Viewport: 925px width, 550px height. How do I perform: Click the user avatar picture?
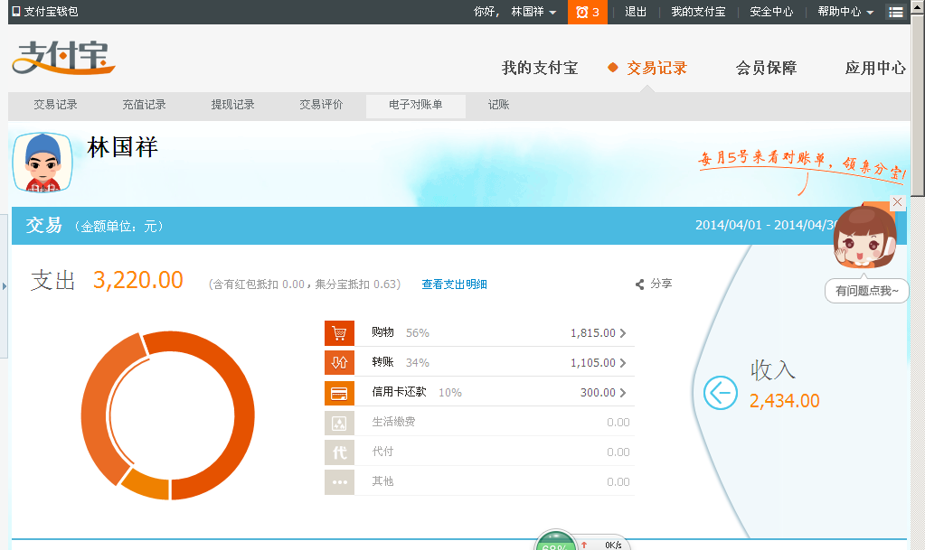(x=42, y=163)
